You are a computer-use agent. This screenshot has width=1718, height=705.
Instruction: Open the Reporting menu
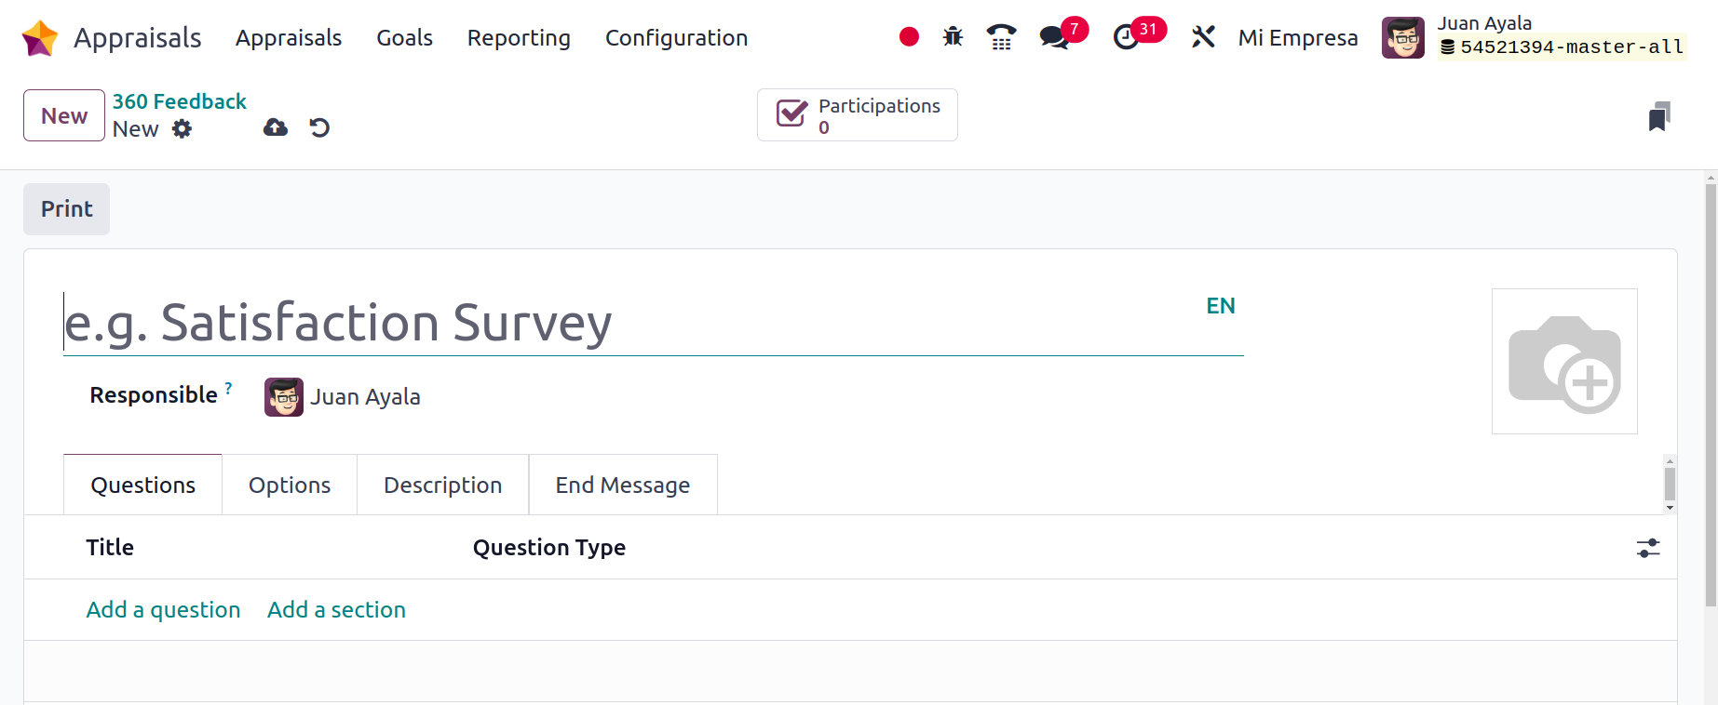click(x=519, y=38)
